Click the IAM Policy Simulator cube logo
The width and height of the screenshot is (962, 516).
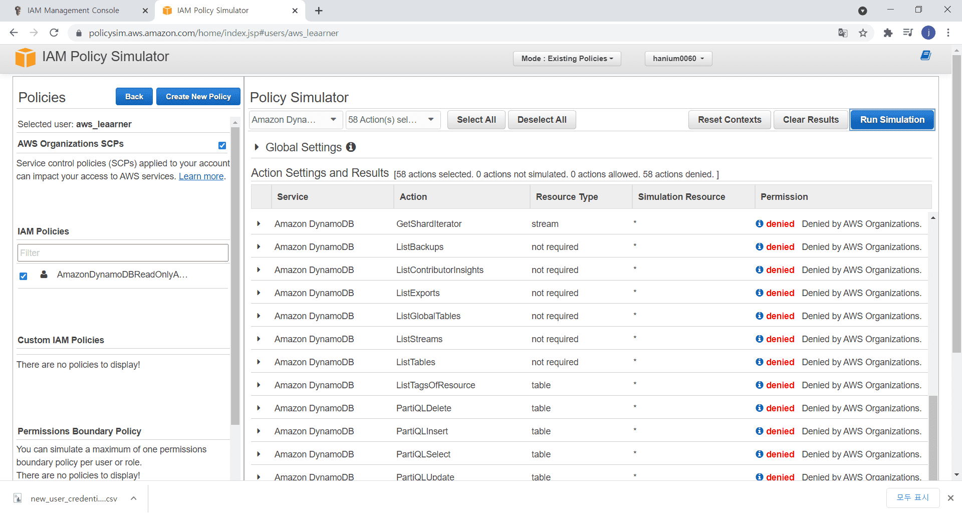tap(26, 58)
